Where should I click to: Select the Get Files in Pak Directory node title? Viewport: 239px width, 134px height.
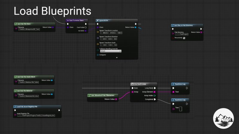pyautogui.click(x=183, y=25)
